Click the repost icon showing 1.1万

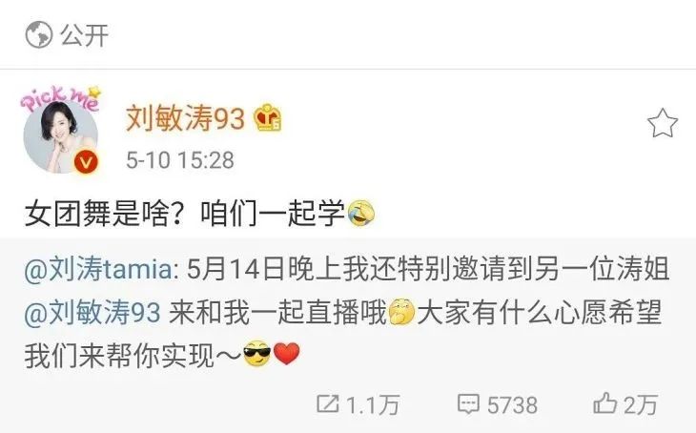pyautogui.click(x=358, y=404)
